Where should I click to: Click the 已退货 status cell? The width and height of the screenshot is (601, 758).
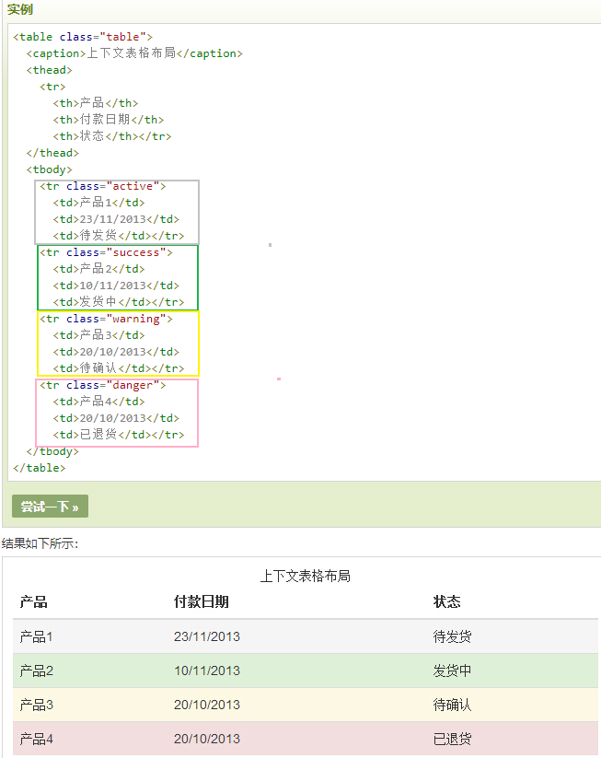(452, 739)
